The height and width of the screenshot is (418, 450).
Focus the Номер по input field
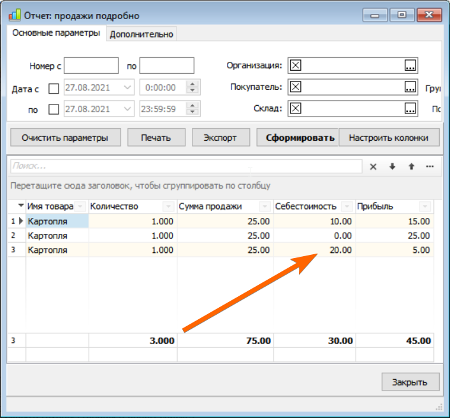tap(167, 66)
